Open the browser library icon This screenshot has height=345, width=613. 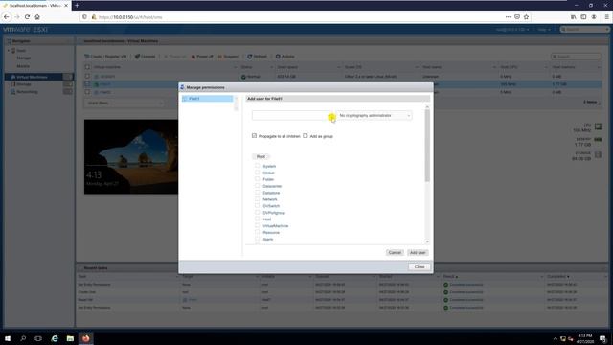point(573,17)
